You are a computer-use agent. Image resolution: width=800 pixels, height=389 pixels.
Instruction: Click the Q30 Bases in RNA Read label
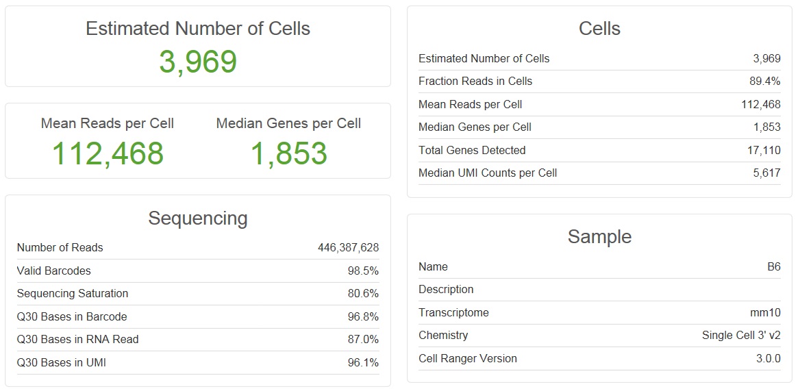(x=77, y=340)
